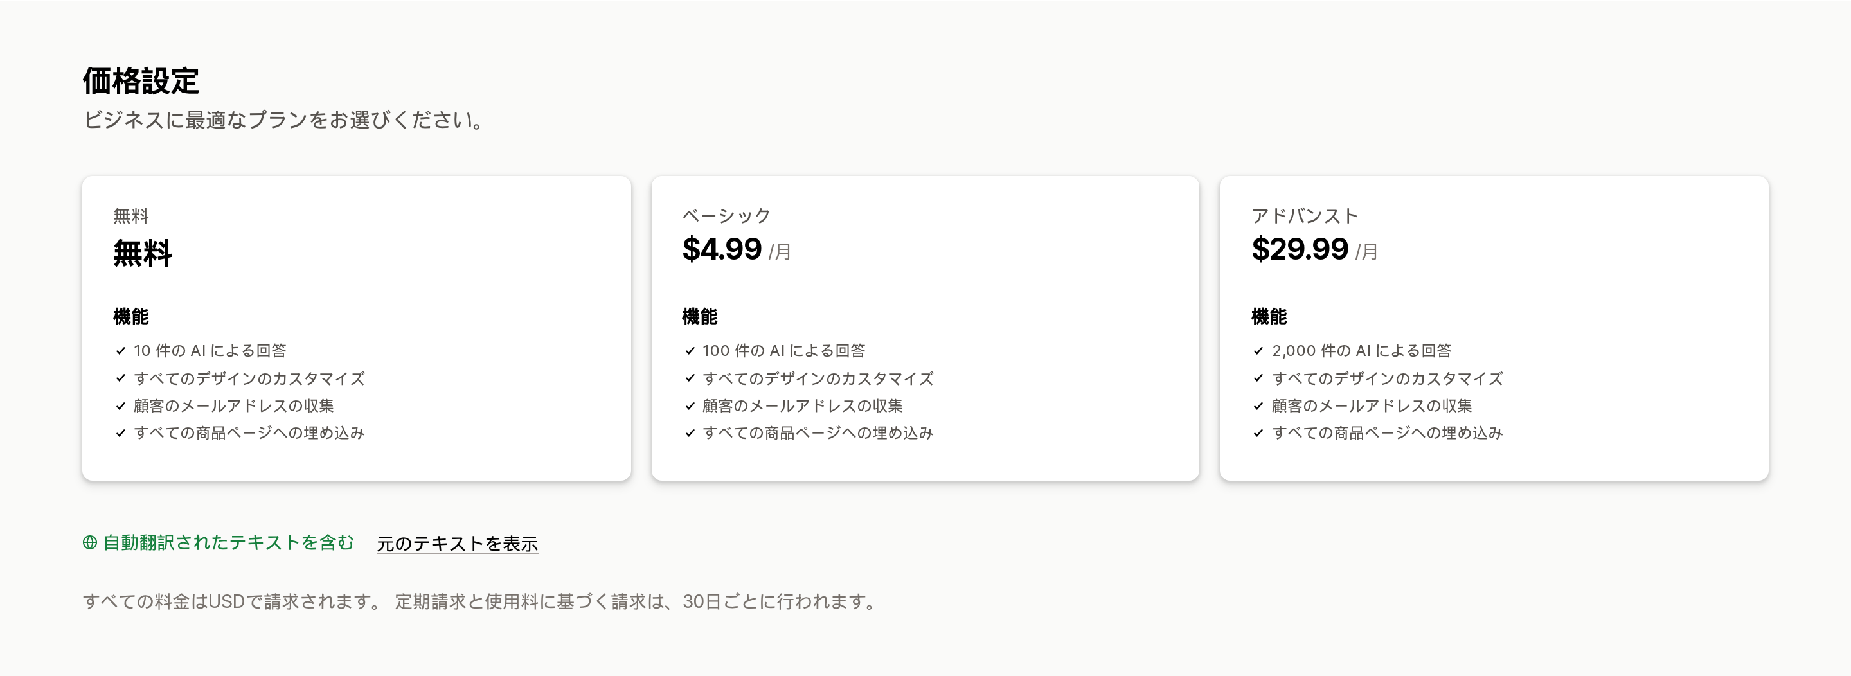Click the USD billing notice text

pyautogui.click(x=481, y=601)
